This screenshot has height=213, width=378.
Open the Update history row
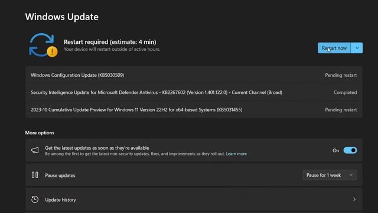[x=194, y=199]
